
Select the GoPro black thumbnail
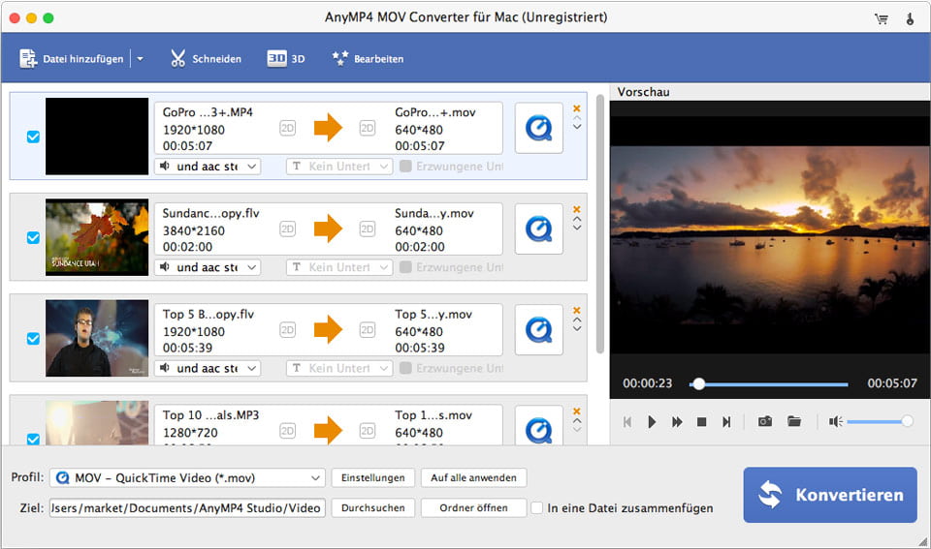click(97, 137)
